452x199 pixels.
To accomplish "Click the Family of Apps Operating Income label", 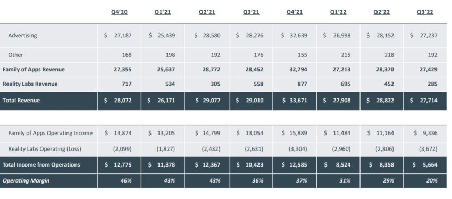I will (51, 133).
